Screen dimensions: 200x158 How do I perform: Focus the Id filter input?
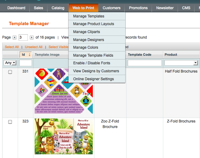[25, 63]
